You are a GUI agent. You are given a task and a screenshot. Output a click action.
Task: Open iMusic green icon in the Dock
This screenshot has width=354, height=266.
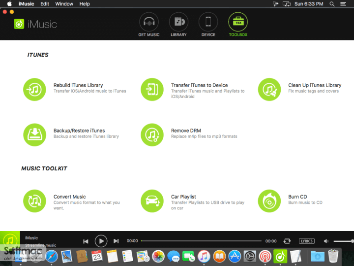pos(280,257)
